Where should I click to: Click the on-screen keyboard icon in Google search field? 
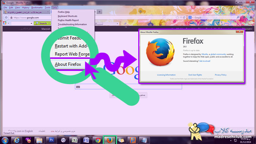pyautogui.click(x=78, y=87)
